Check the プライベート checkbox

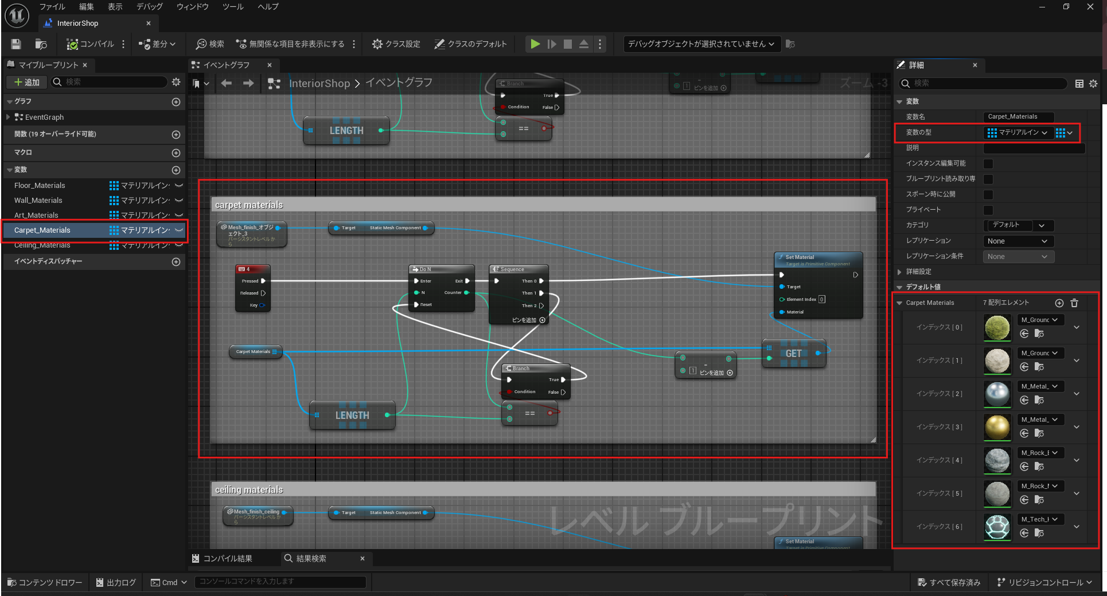click(x=988, y=210)
